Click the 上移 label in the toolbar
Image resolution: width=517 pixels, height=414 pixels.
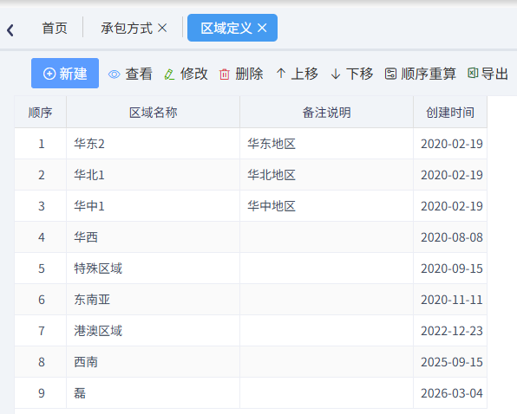304,74
